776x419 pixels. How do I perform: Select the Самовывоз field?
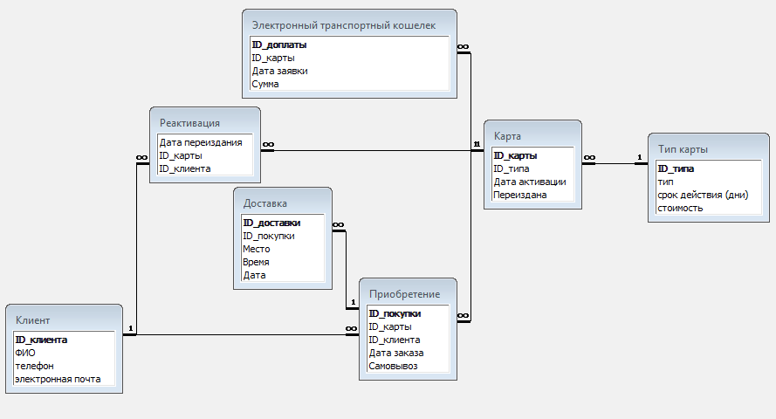[x=393, y=366]
